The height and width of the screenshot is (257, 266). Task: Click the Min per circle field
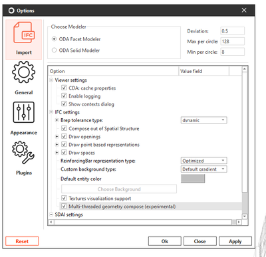tap(233, 52)
